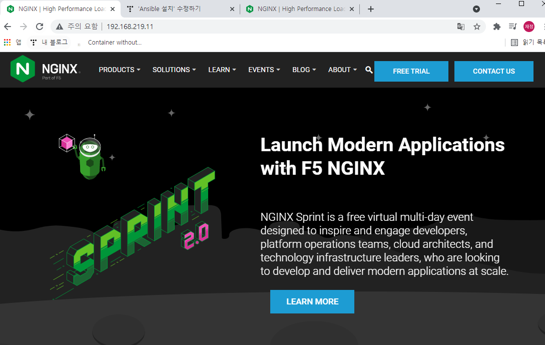Image resolution: width=545 pixels, height=345 pixels.
Task: Open the apps grid bookmark icon
Action: [8, 43]
